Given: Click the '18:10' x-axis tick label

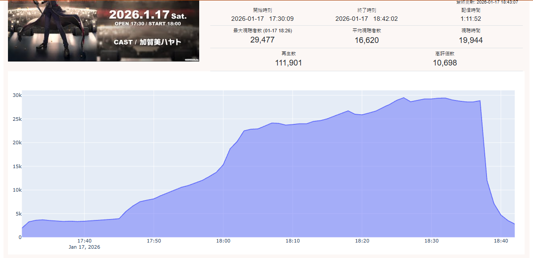Looking at the screenshot, I should pyautogui.click(x=293, y=241).
